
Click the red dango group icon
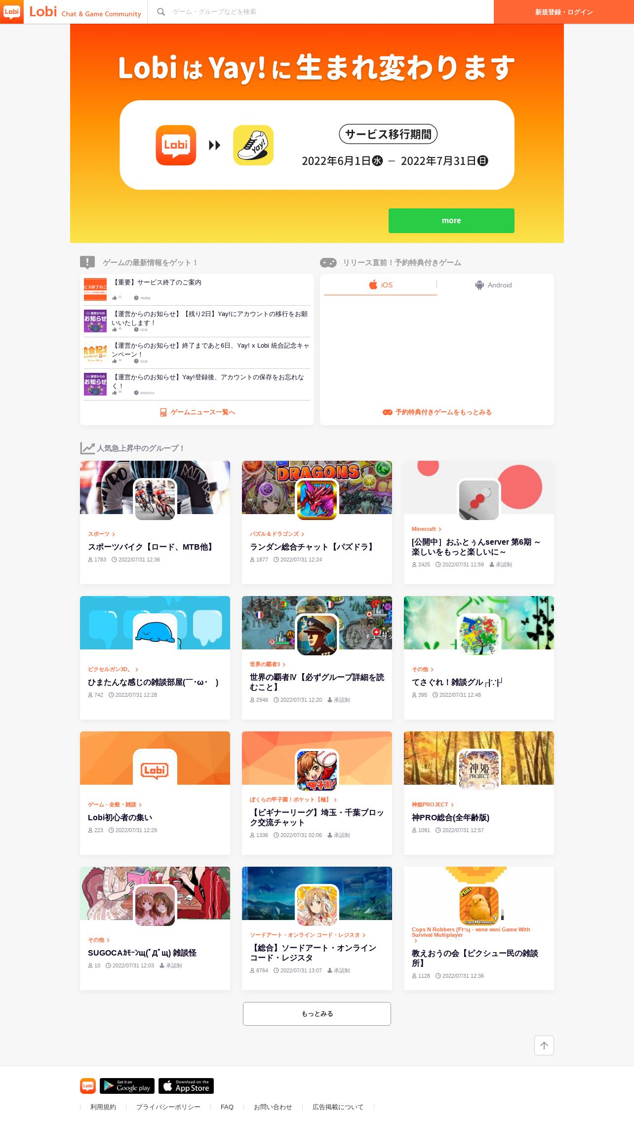tap(479, 500)
